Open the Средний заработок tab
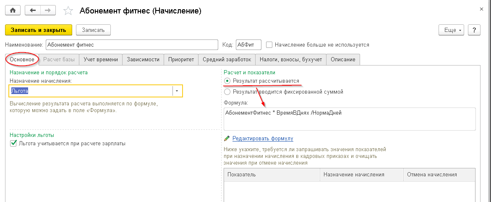The width and height of the screenshot is (491, 202). pos(227,60)
